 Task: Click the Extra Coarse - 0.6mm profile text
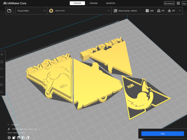coord(128,11)
